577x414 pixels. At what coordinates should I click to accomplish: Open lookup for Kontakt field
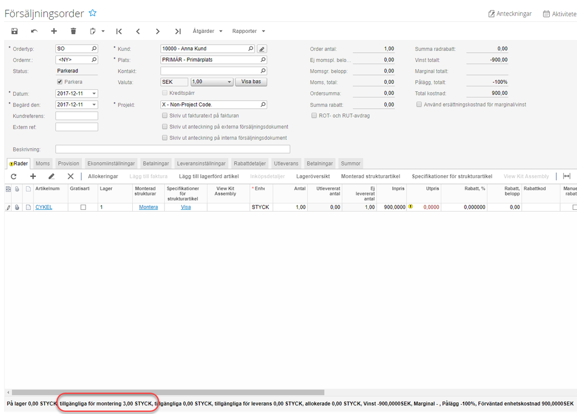coord(263,71)
